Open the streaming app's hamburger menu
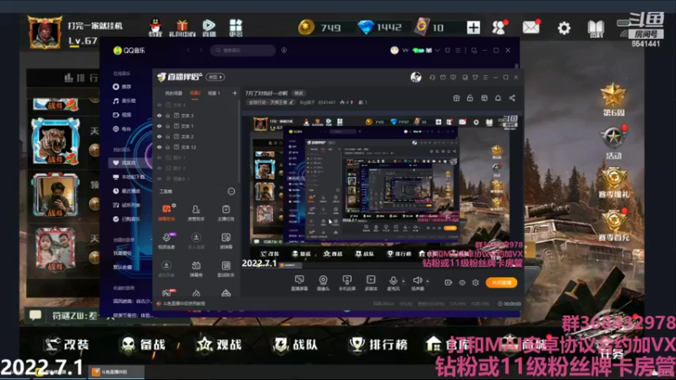This screenshot has height=380, width=676. (x=485, y=78)
